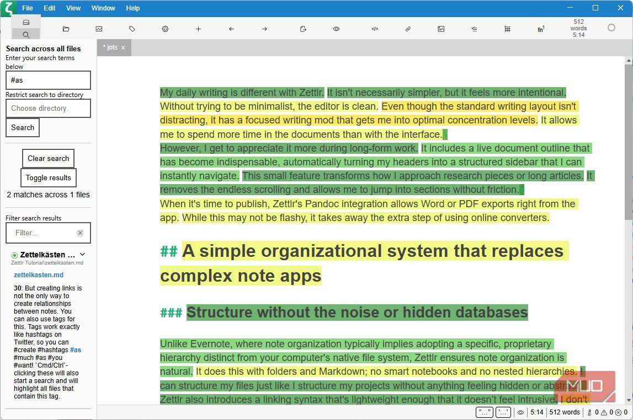The width and height of the screenshot is (633, 420).
Task: Choose single quotes magic quotes button
Action: [503, 412]
